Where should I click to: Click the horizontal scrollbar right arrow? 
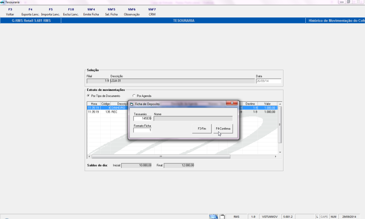276,157
